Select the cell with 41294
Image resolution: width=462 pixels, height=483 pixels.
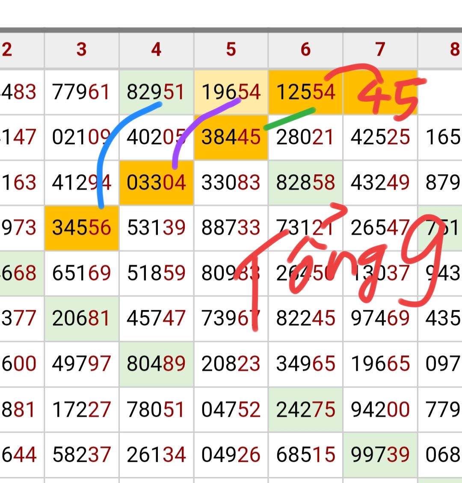coord(82,183)
